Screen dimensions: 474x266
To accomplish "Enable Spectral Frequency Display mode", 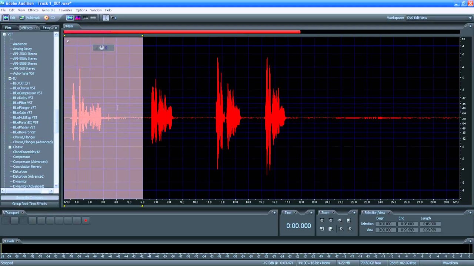I will click(78, 18).
